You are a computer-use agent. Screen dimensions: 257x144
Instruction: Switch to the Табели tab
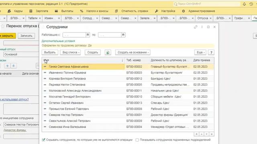coord(33,18)
